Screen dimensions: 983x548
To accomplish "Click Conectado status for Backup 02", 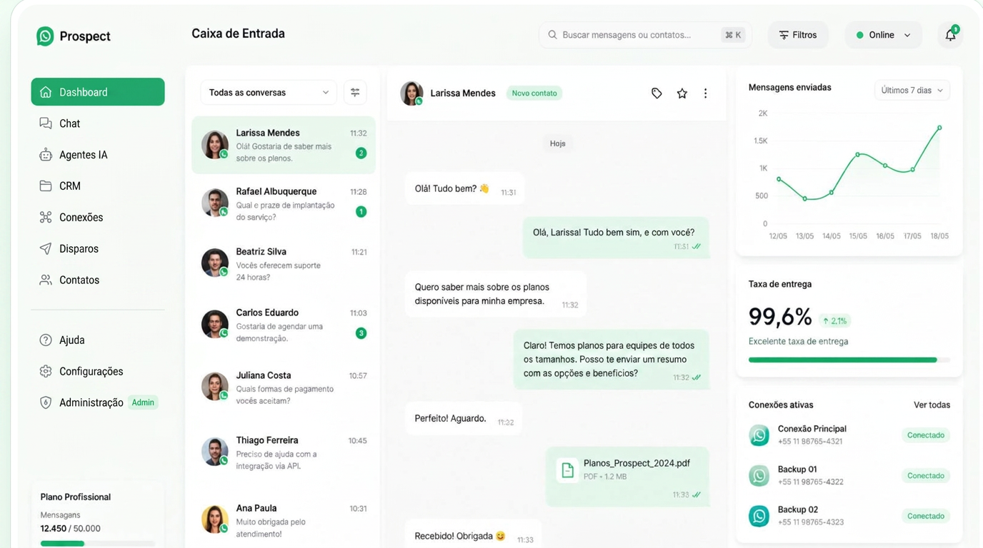I will pyautogui.click(x=926, y=516).
